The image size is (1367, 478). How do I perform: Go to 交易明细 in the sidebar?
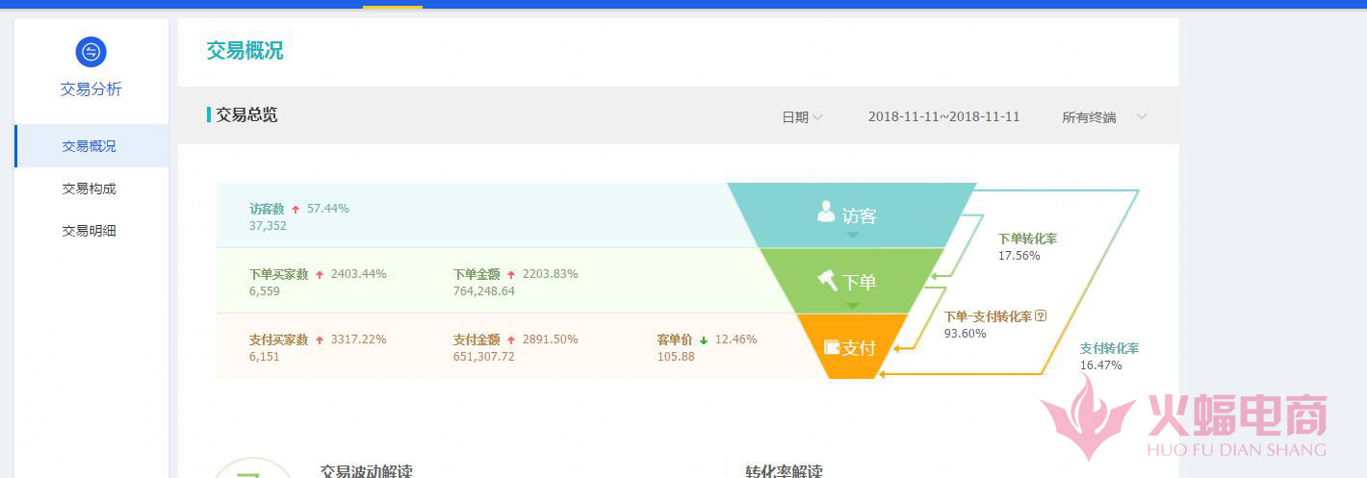(x=90, y=231)
